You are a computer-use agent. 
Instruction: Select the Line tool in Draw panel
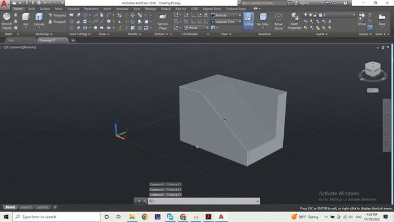[102, 22]
